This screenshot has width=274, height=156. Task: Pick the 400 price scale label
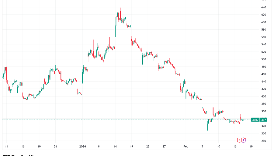click(263, 96)
